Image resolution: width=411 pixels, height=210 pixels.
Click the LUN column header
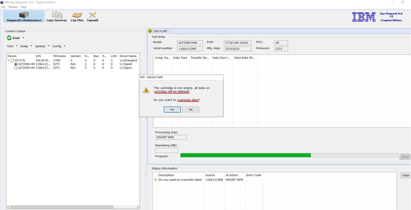point(114,56)
